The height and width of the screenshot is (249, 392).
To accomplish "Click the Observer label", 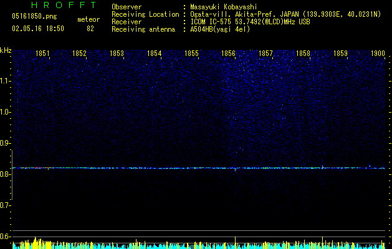I will coord(127,7).
